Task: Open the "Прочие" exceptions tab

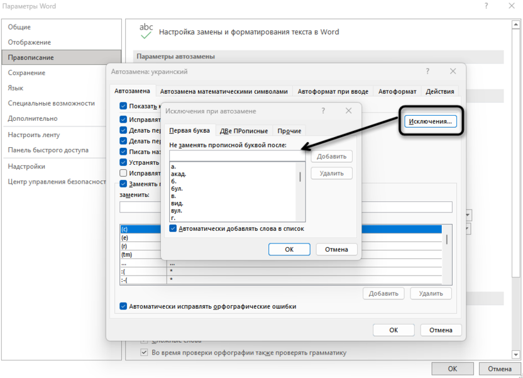Action: coord(290,131)
